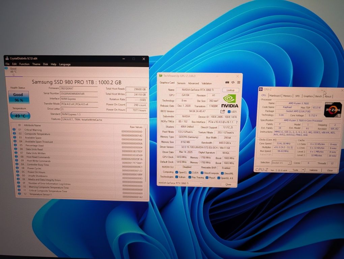The width and height of the screenshot is (344, 259).
Task: Click the Close button in CPU-Z
Action: (x=330, y=170)
